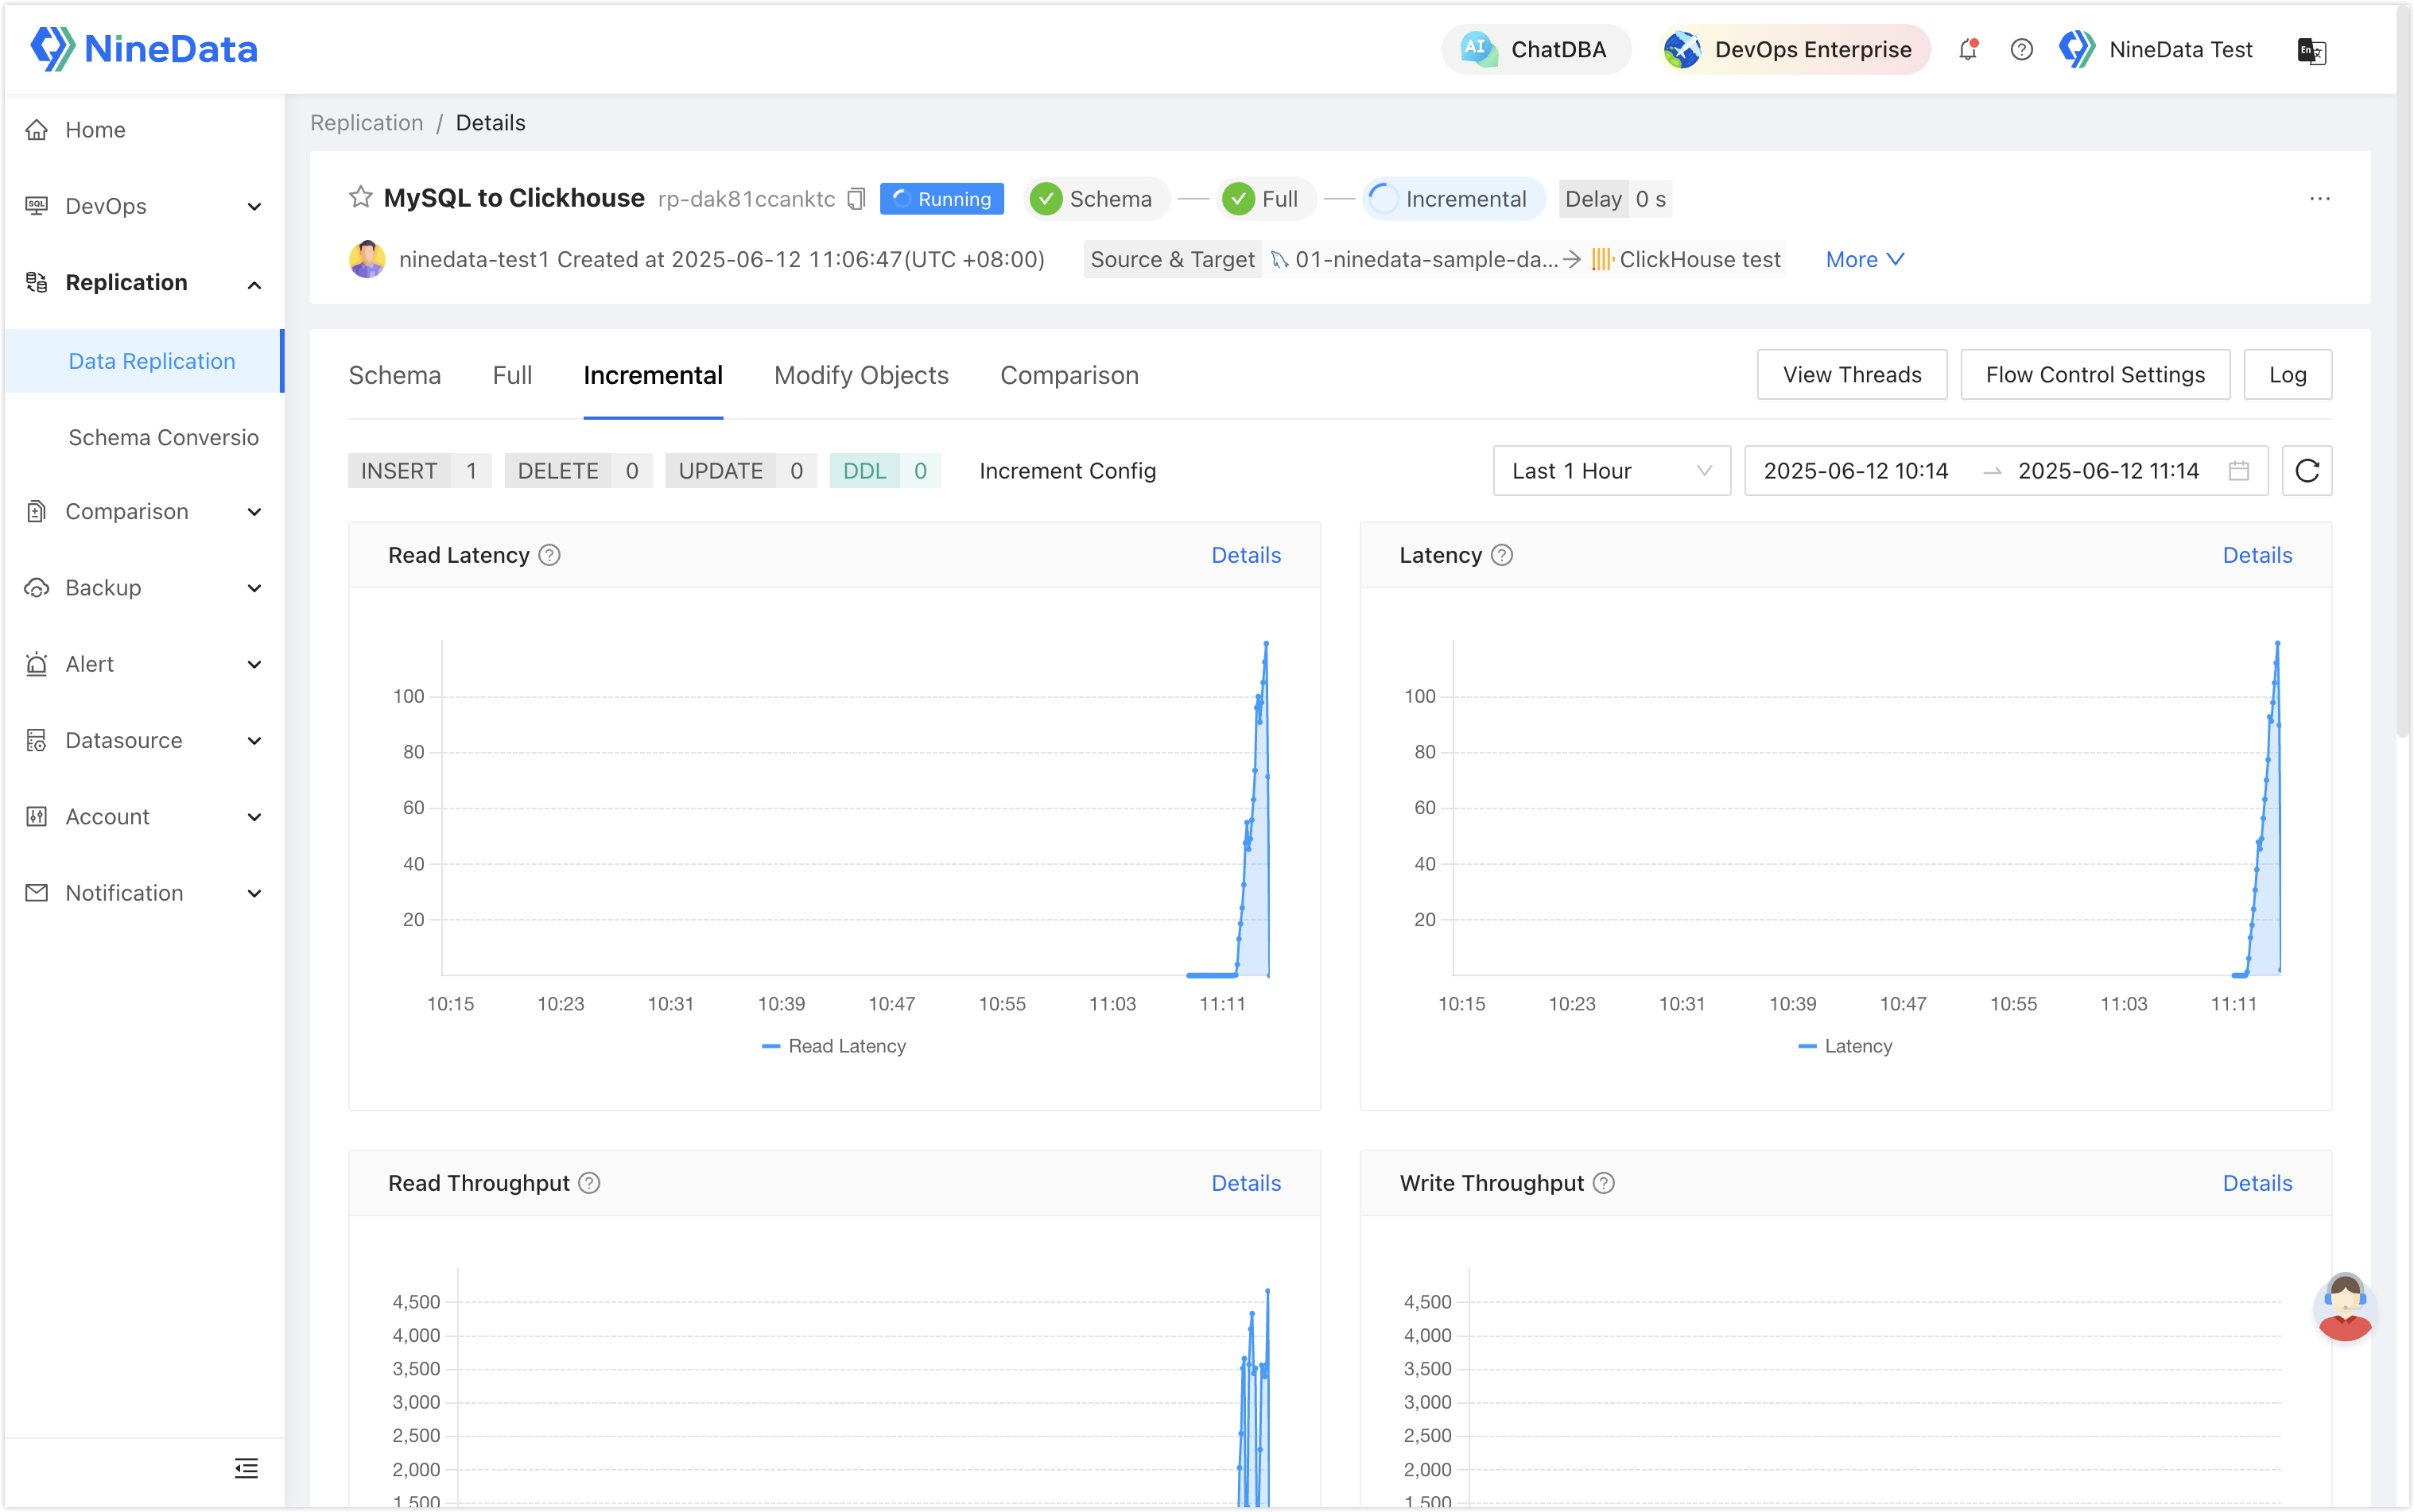Viewport: 2414px width, 1512px height.
Task: Open the 01-ninedata-sample source datasource
Action: coord(1414,259)
